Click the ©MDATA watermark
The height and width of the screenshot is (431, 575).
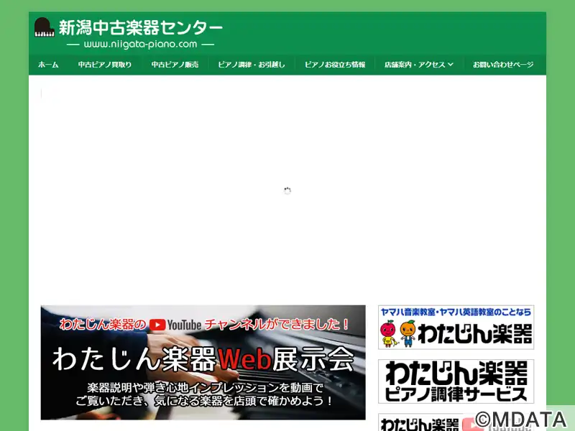click(x=524, y=419)
